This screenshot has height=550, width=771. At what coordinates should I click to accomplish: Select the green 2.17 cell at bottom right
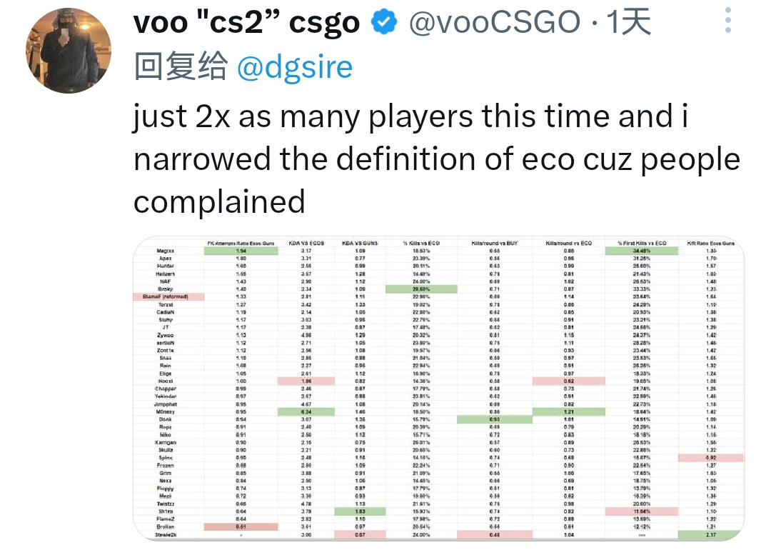click(710, 535)
